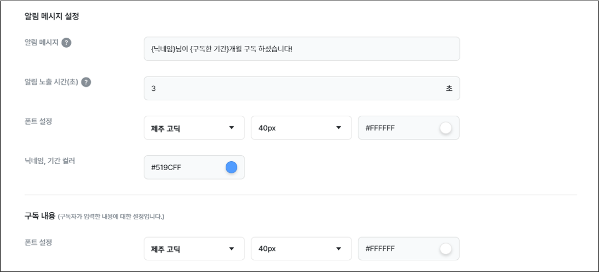Click the 초 unit label in time field
The width and height of the screenshot is (599, 272).
pos(449,89)
